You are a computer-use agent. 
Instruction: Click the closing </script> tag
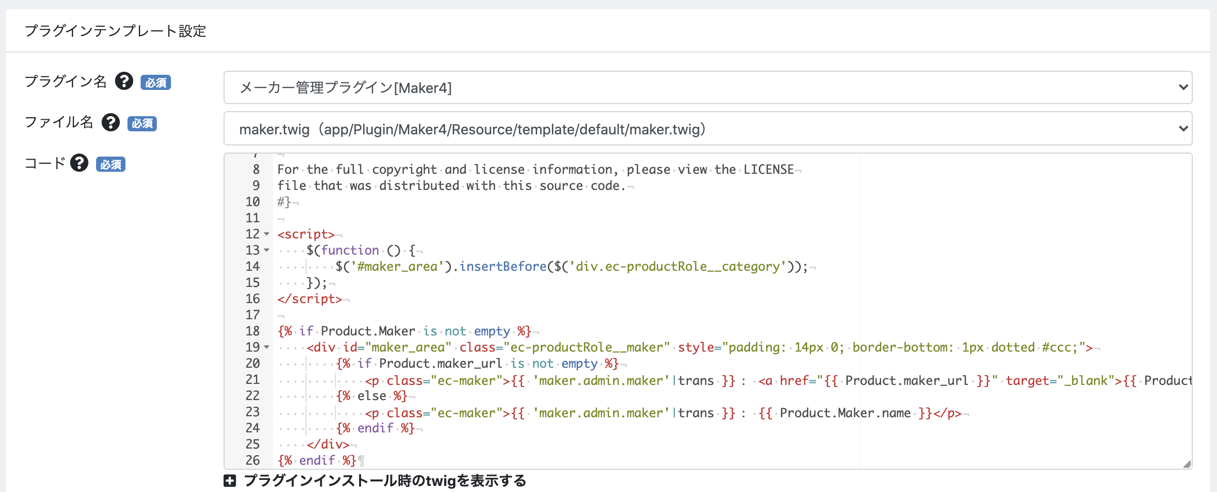point(310,299)
